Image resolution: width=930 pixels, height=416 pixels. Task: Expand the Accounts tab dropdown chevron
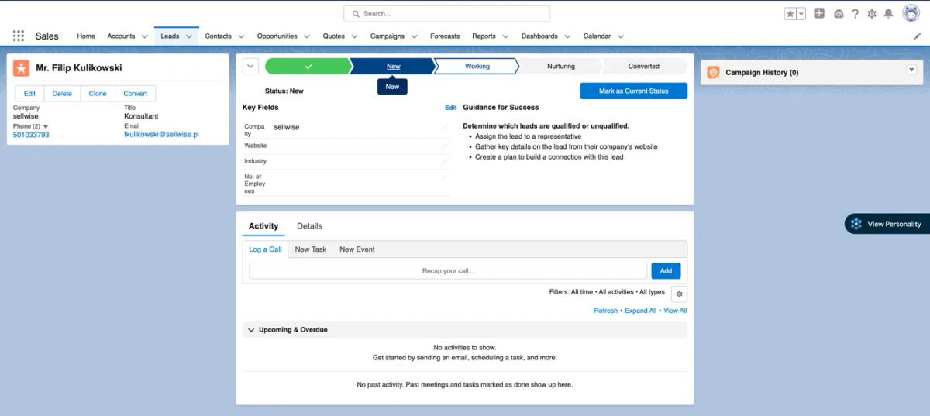pyautogui.click(x=144, y=36)
